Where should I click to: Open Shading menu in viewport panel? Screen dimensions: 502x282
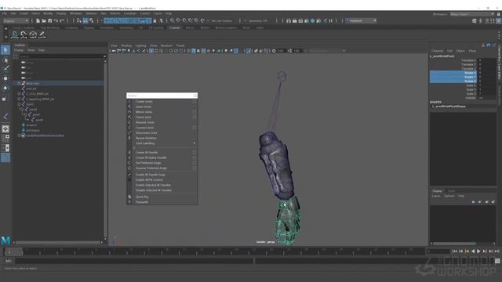[x=126, y=45]
